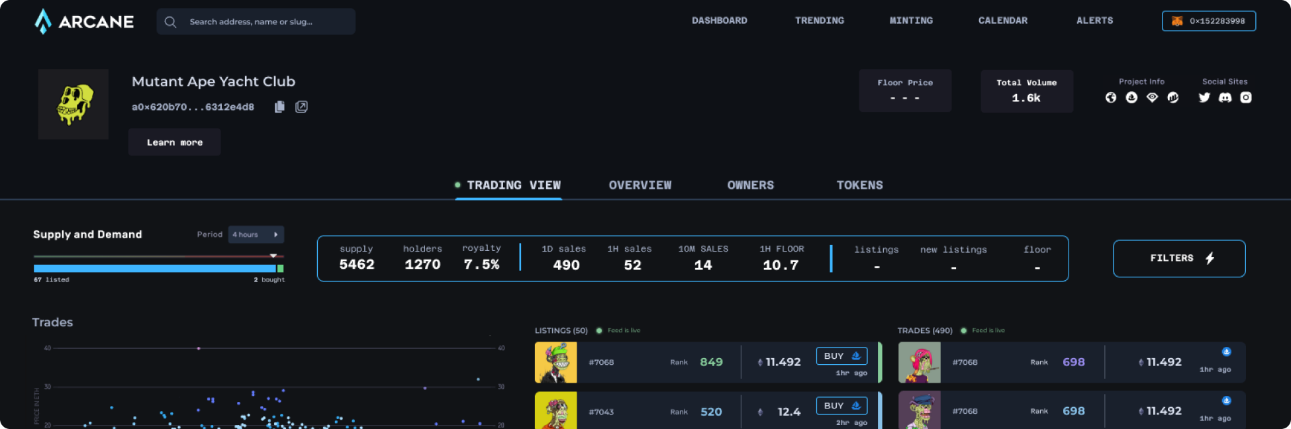The width and height of the screenshot is (1291, 429).
Task: Open the blue-cap ape trade thumbnail
Action: click(920, 410)
